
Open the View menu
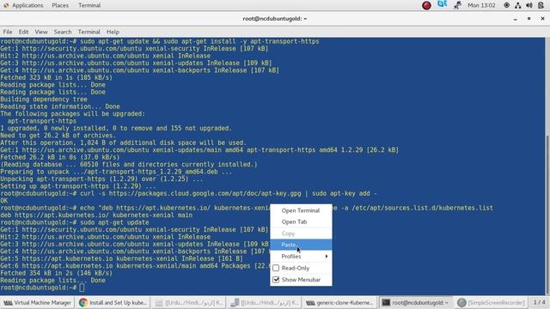41,32
